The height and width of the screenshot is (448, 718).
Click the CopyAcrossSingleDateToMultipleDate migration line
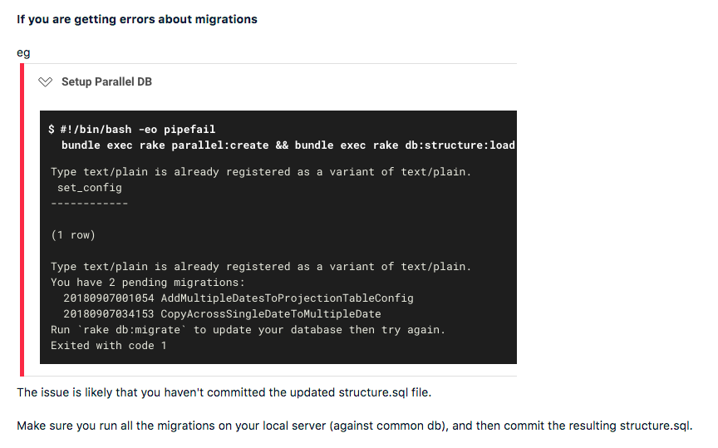(222, 314)
